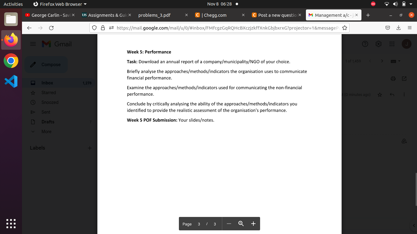Viewport: 417px width, 234px height.
Task: Zoom into the PDF with the plus control
Action: [253, 223]
